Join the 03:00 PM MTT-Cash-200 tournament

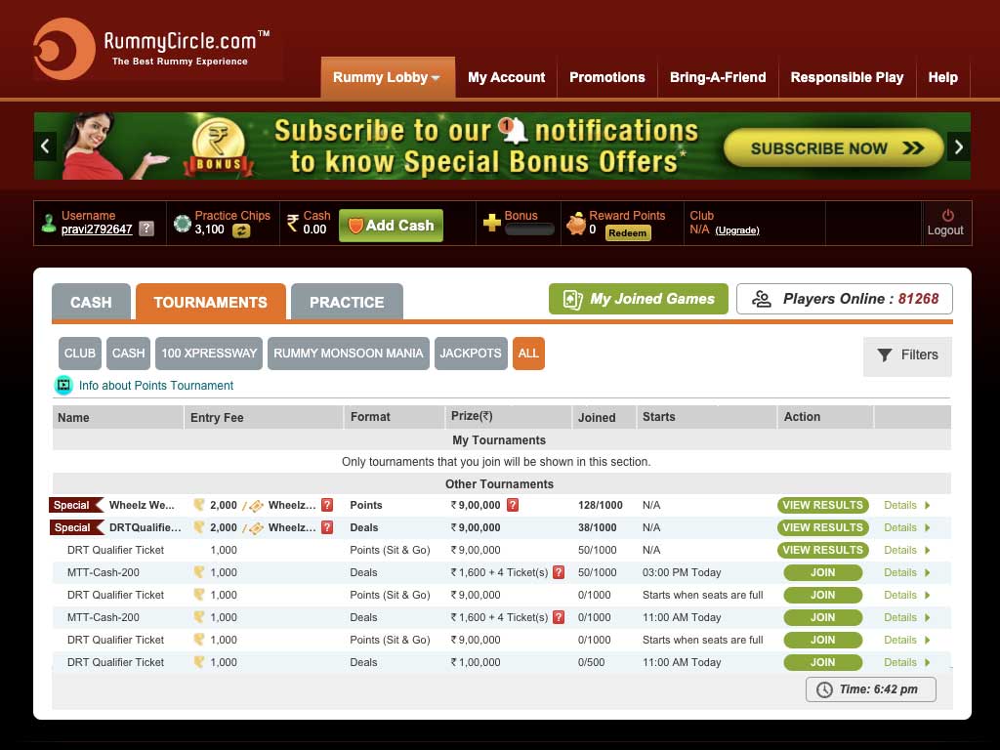(x=822, y=572)
